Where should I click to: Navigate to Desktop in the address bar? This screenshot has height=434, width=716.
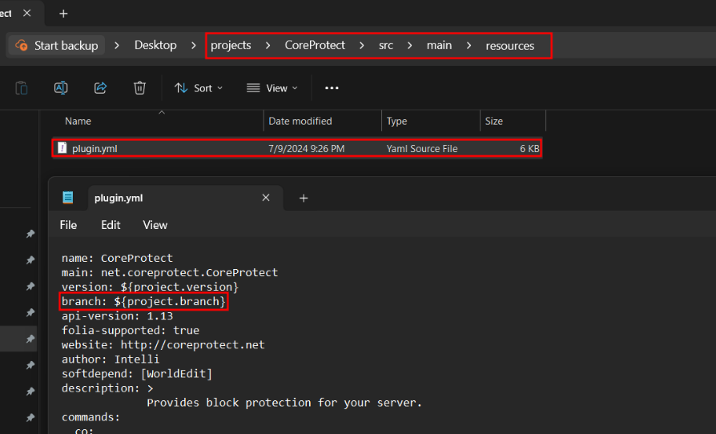155,46
